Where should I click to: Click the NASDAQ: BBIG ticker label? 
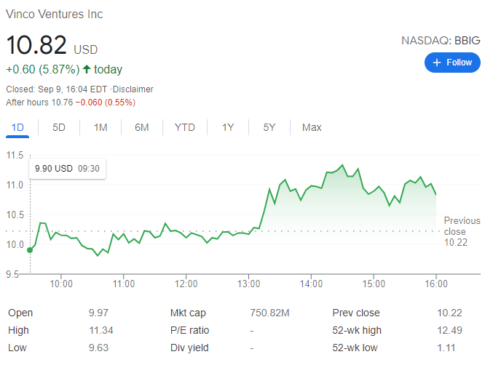(441, 41)
